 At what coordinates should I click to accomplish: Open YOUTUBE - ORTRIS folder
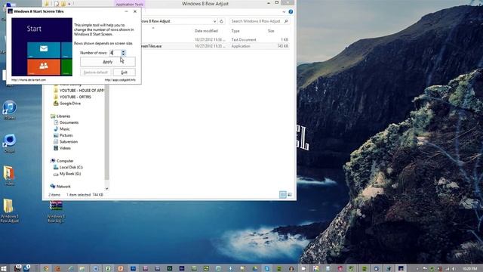[75, 97]
